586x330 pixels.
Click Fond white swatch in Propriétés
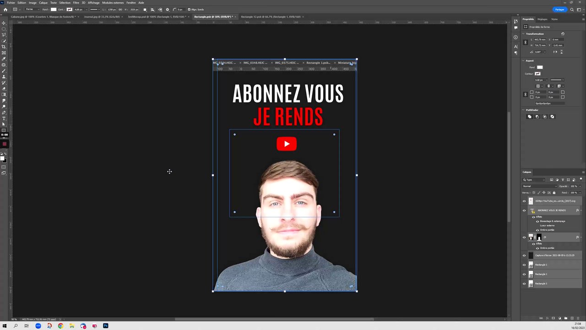pos(540,67)
